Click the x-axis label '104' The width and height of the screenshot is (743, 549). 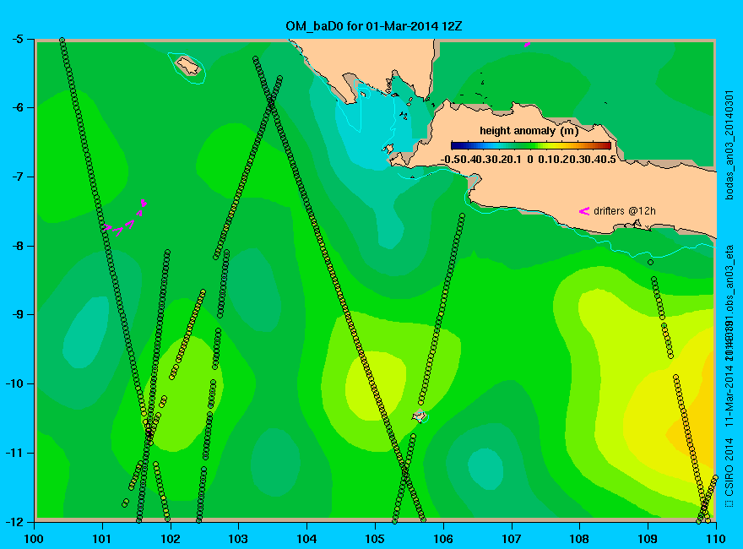coord(306,539)
